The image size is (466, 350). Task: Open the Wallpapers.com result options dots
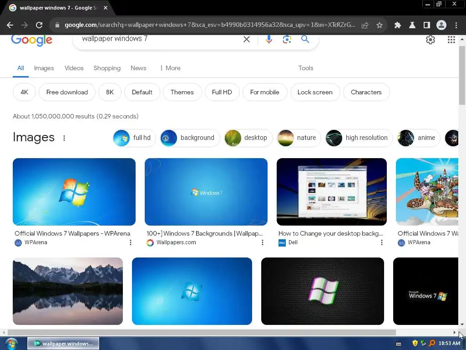point(262,242)
